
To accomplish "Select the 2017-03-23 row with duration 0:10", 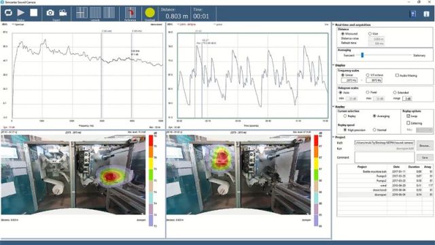I will 385,181.
